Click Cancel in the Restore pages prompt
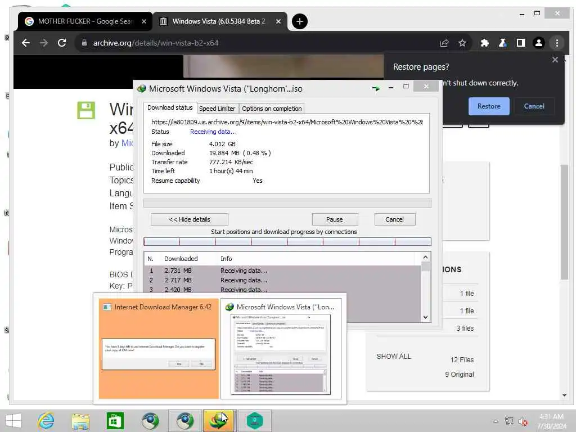Viewport: 576px width, 432px height. pyautogui.click(x=534, y=106)
